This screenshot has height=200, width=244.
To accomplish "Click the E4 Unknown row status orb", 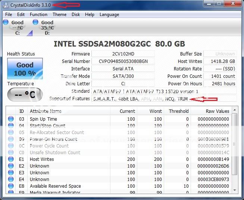I will [x=11, y=179].
